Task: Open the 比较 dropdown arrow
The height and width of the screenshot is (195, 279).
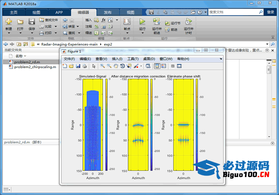Action: click(x=56, y=27)
